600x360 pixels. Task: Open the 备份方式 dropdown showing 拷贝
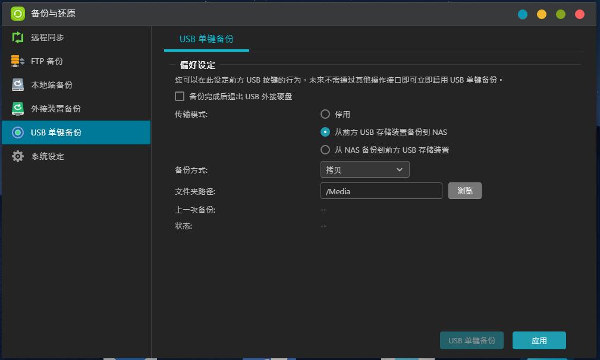tap(365, 169)
